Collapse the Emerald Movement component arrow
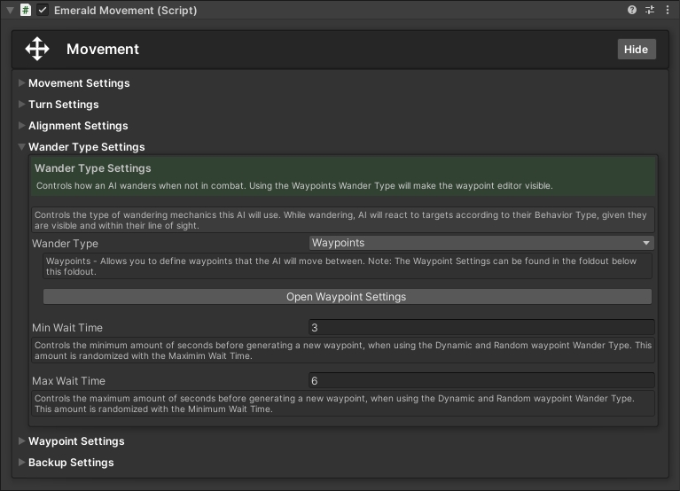Viewport: 680px width, 491px height. pyautogui.click(x=10, y=11)
